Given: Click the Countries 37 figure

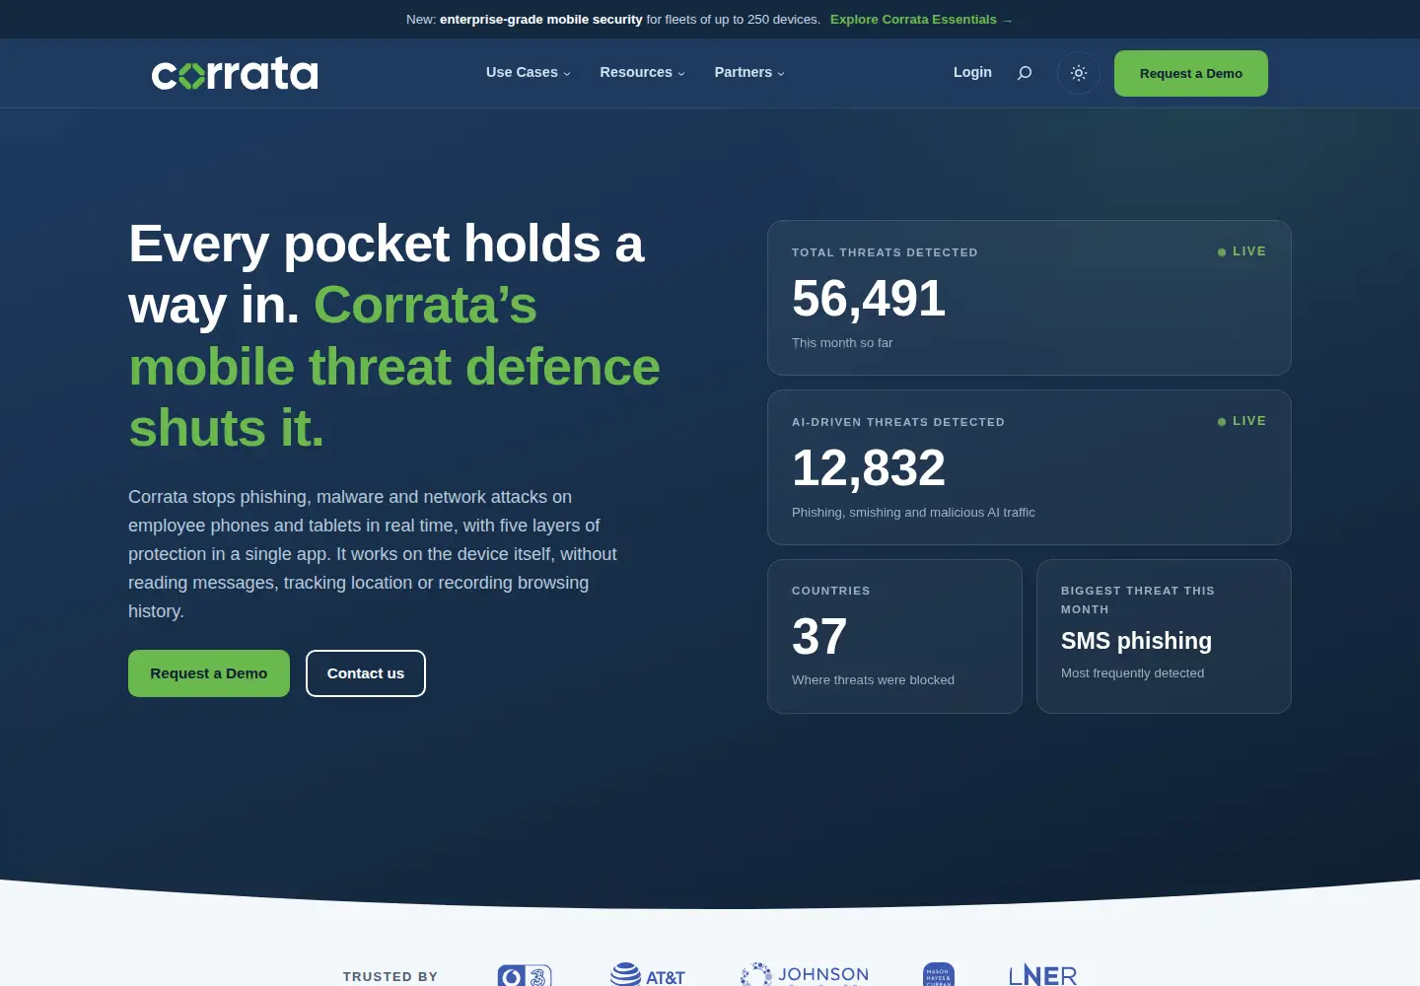Looking at the screenshot, I should (x=819, y=637).
